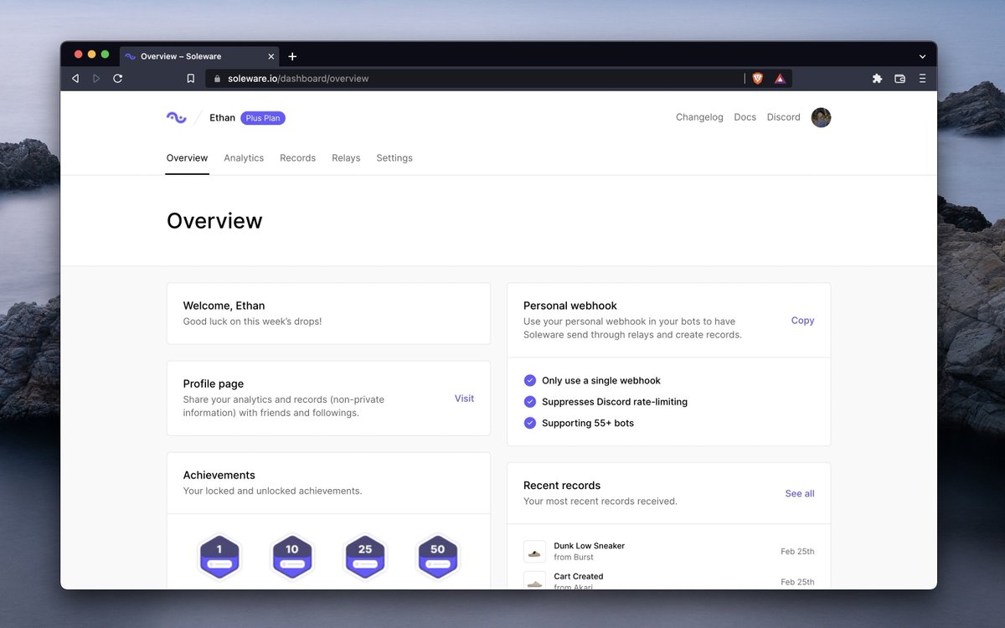The width and height of the screenshot is (1005, 628).
Task: Switch to the Analytics tab
Action: pos(244,157)
